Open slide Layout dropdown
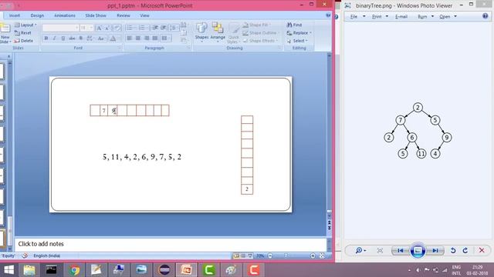 (25, 25)
